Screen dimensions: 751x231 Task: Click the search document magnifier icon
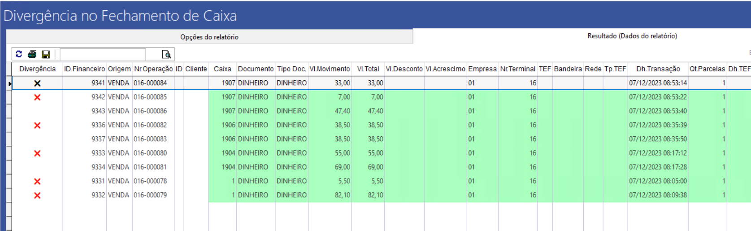point(166,54)
